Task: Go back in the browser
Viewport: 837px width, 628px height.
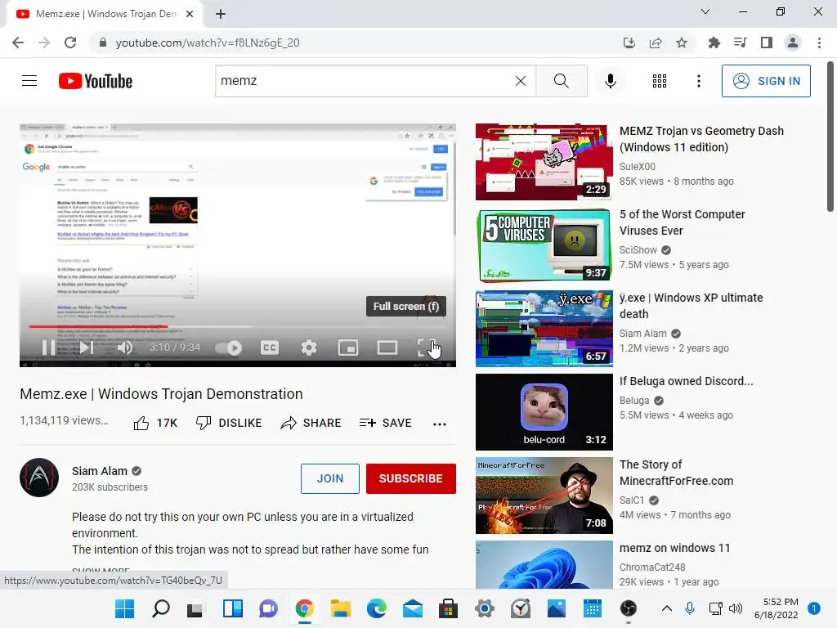Action: (x=18, y=43)
